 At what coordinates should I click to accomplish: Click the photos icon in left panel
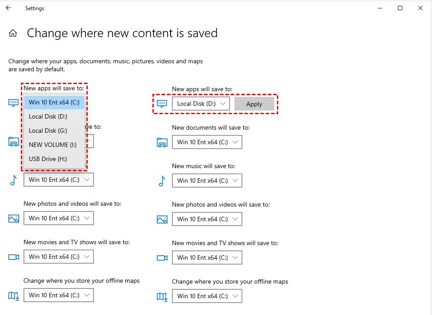click(x=14, y=218)
